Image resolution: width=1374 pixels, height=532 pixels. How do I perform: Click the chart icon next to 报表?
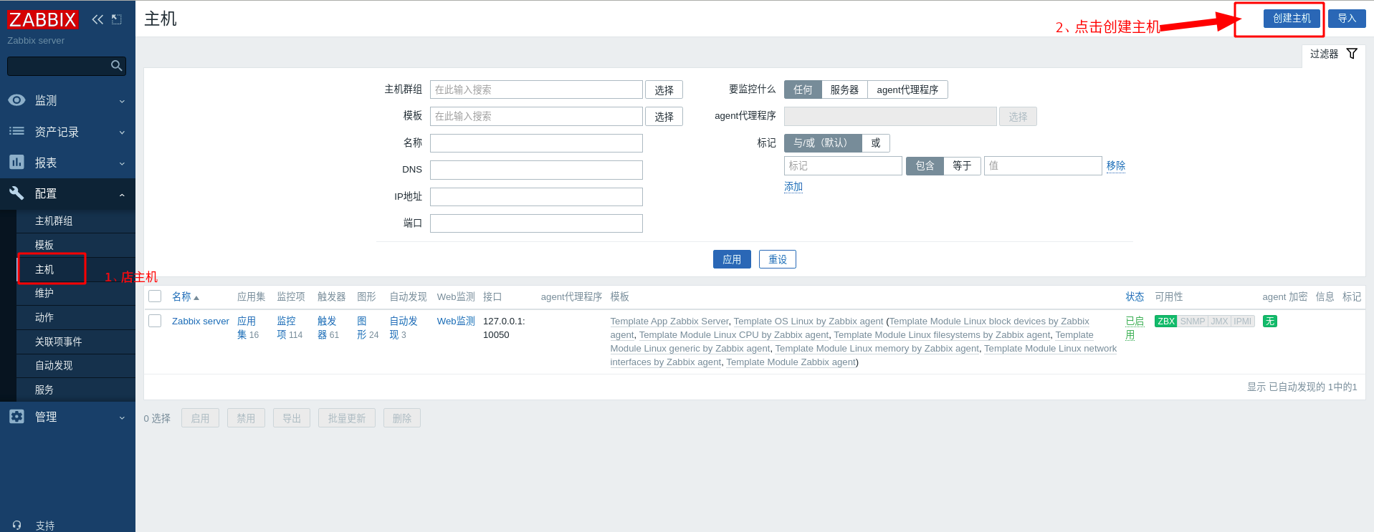point(16,163)
